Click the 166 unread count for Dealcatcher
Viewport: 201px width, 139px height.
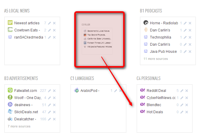coord(43,119)
